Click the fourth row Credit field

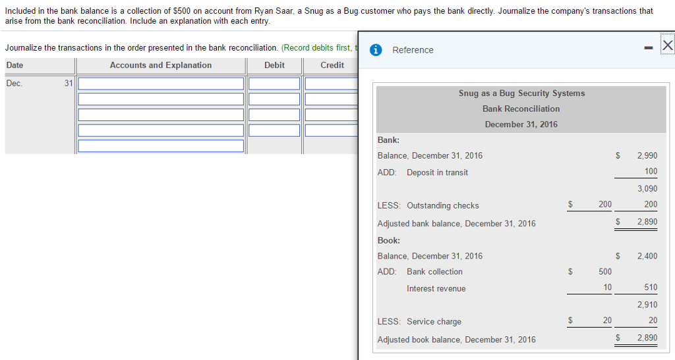click(331, 130)
